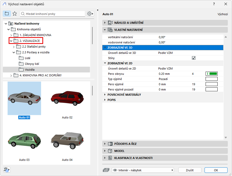
Task: Click the Pero obrysu green pen swatch
Action: (212, 74)
